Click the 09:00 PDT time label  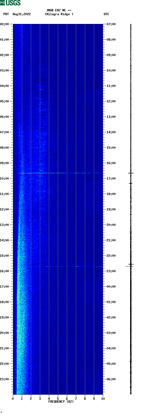[x=4, y=163]
